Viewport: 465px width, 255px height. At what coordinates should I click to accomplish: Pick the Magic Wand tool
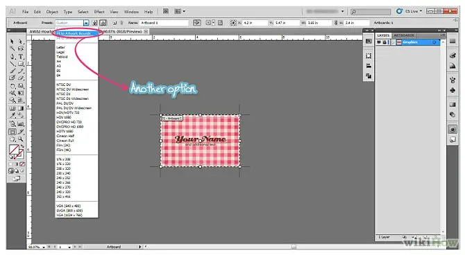12,49
